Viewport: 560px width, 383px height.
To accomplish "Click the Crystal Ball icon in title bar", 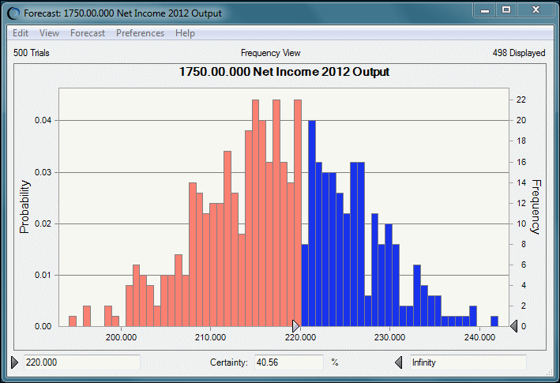I will [x=13, y=13].
